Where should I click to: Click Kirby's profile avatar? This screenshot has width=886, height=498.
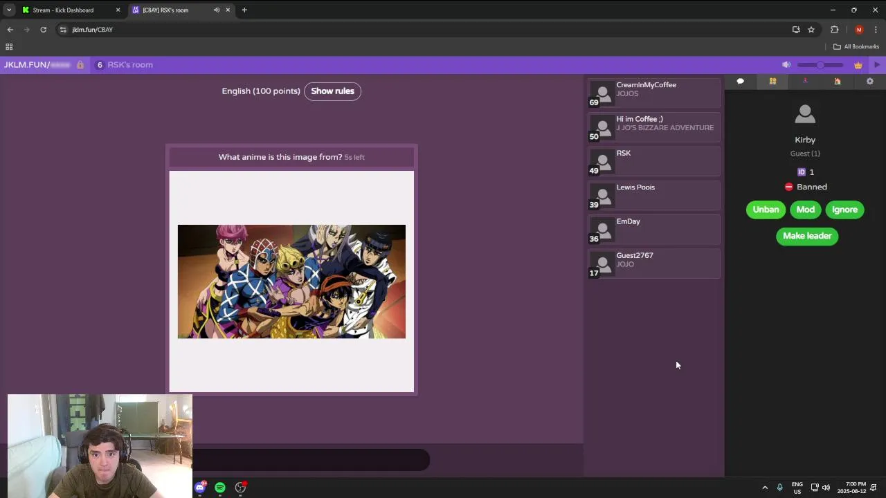pyautogui.click(x=805, y=114)
